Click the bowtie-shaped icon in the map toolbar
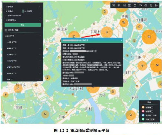Screen dimensions: 162x135 124,5
